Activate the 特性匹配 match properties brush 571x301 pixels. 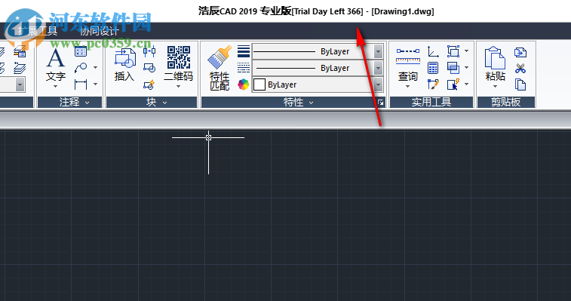219,68
